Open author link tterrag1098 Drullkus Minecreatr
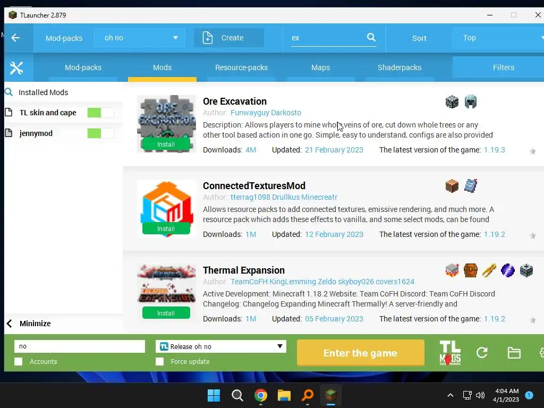Image resolution: width=544 pixels, height=408 pixels. tap(284, 197)
